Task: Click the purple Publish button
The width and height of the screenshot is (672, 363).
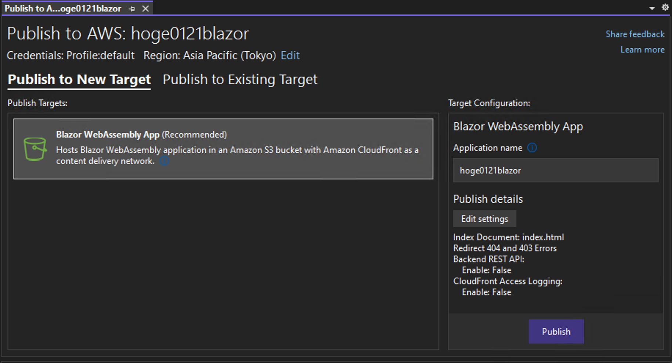Action: [x=556, y=331]
